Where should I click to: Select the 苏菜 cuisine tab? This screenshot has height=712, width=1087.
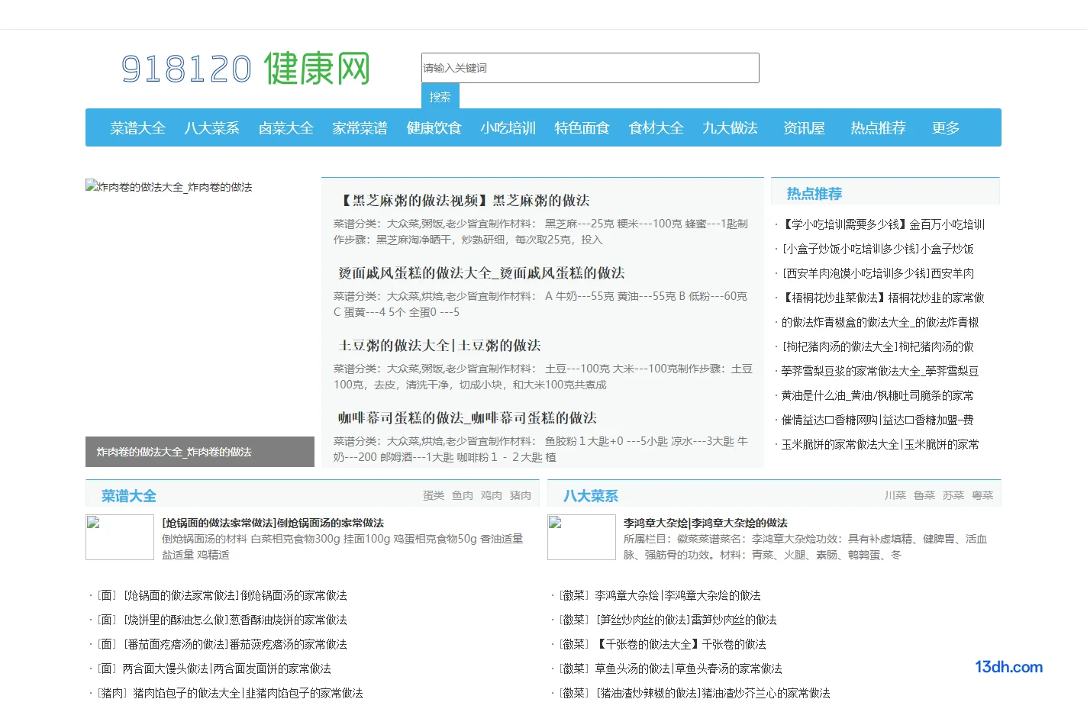(x=953, y=495)
